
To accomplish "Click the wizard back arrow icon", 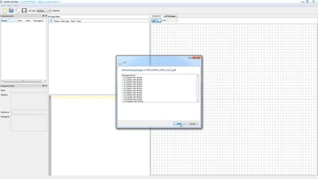I will coord(120,63).
